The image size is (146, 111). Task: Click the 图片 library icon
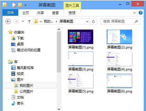pos(13,80)
